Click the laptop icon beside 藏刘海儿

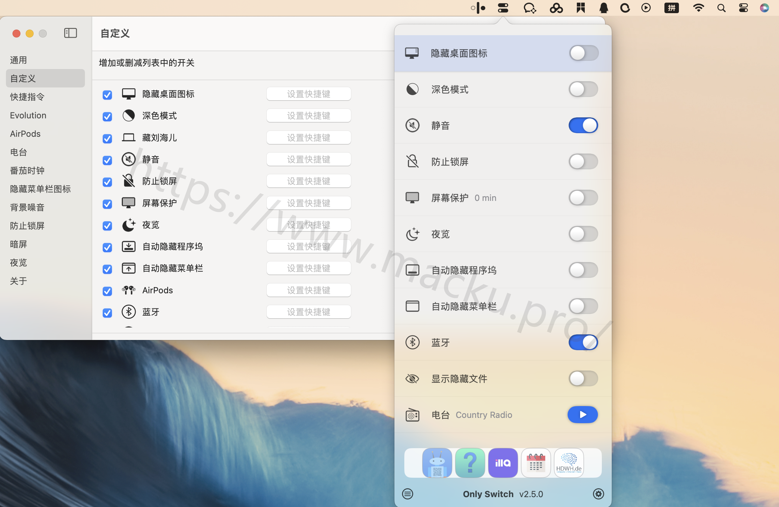click(128, 137)
